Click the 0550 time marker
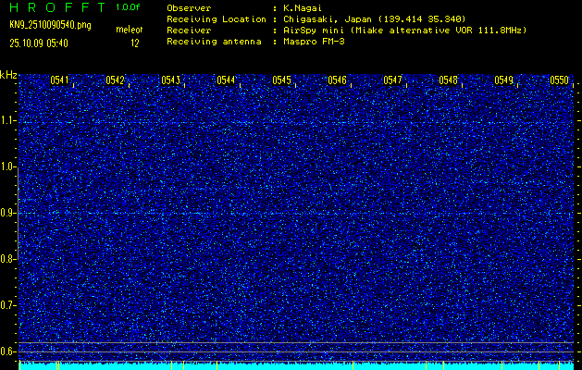582x370 pixels. coord(559,80)
